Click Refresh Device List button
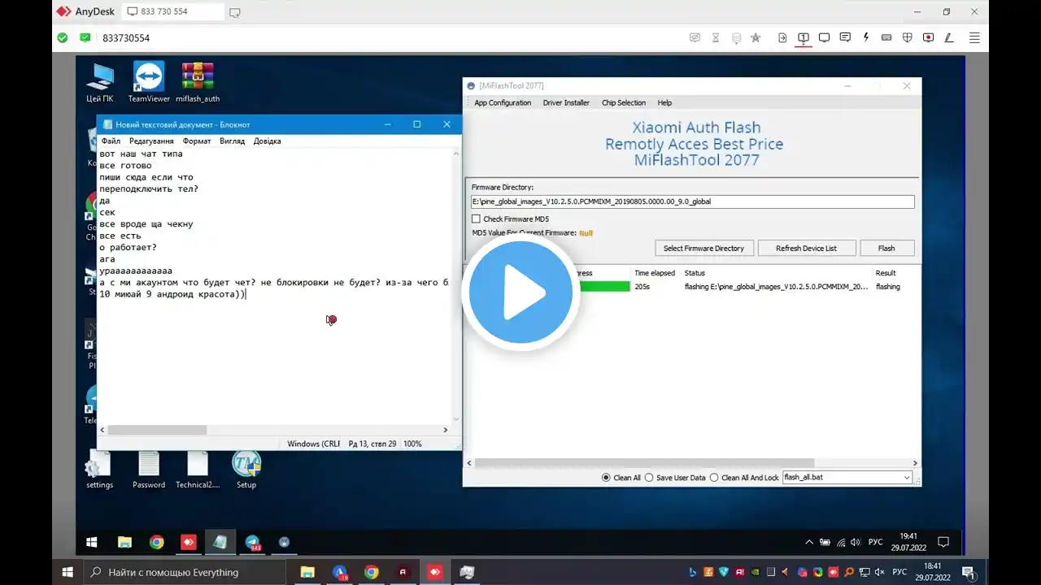 [x=806, y=248]
